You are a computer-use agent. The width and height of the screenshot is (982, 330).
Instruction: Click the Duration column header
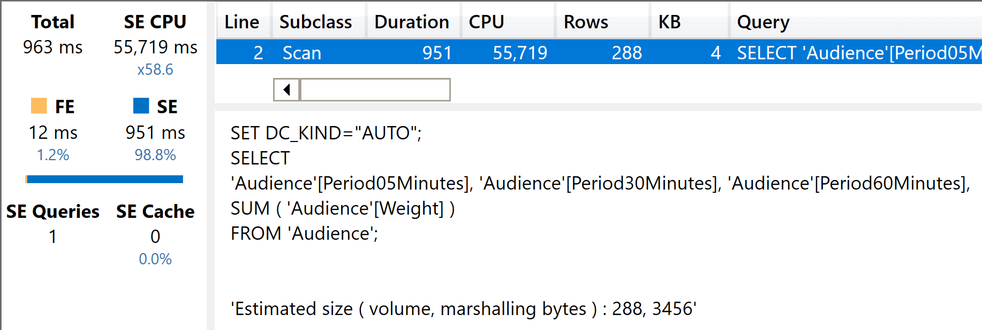point(411,22)
